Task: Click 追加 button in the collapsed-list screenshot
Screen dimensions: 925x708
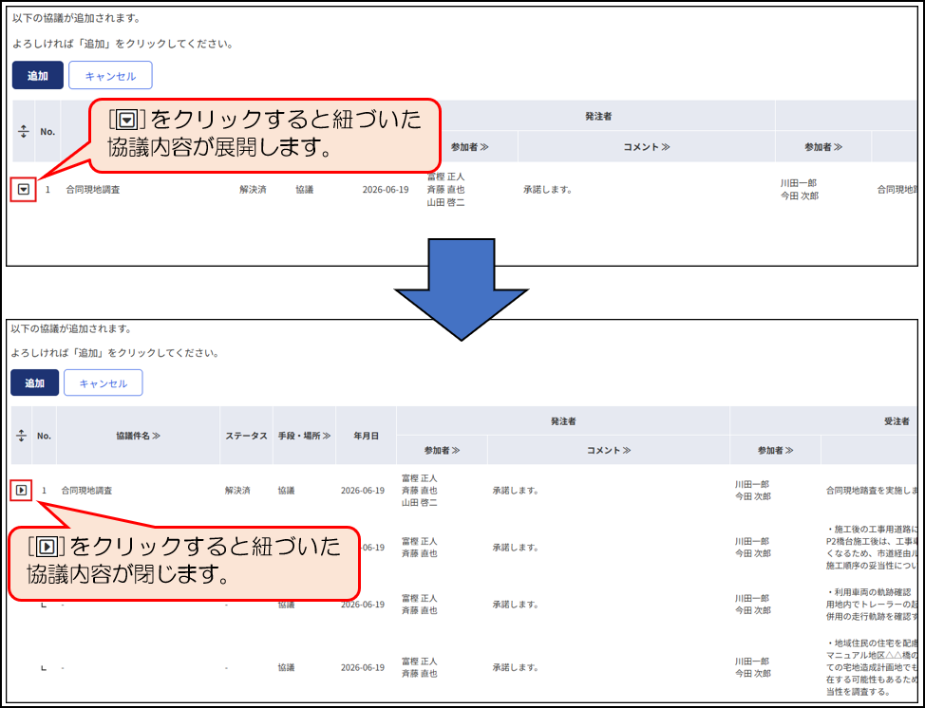Action: pos(38,76)
